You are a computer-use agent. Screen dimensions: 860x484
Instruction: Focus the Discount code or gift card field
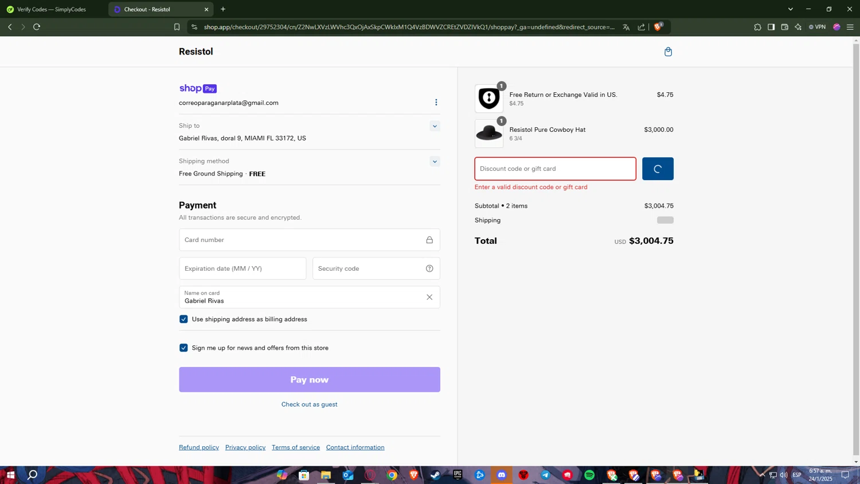[555, 169]
